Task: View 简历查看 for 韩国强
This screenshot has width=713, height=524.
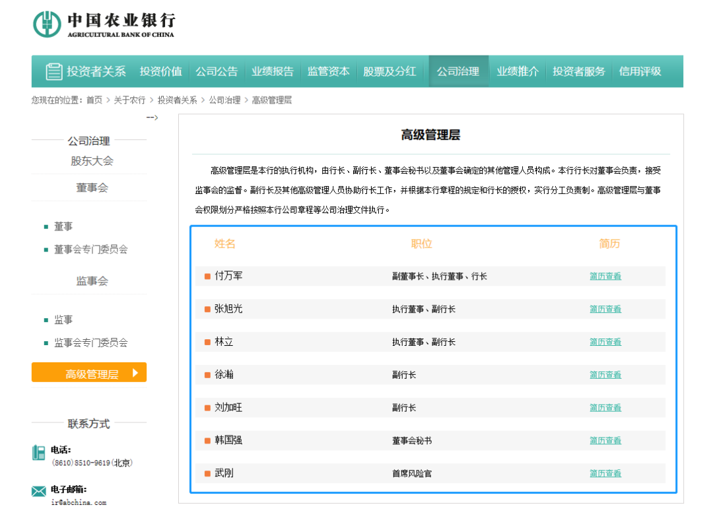Action: [605, 440]
